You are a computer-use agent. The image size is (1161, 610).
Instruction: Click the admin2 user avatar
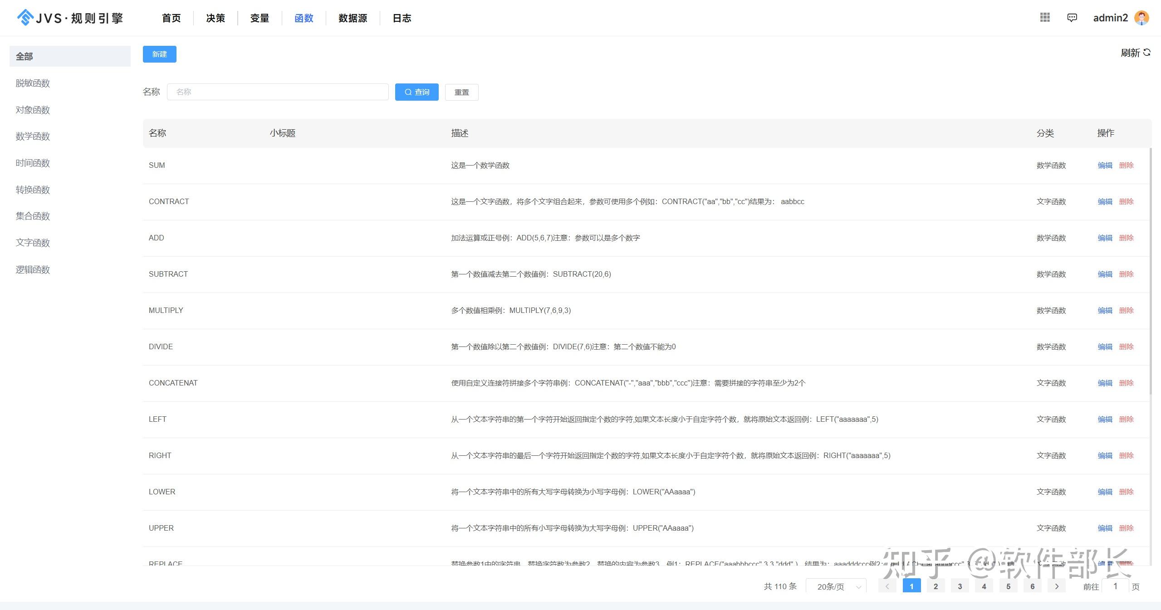tap(1141, 18)
